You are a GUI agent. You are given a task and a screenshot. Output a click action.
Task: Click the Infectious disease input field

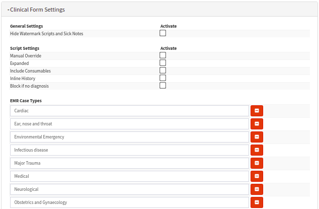[x=130, y=150]
